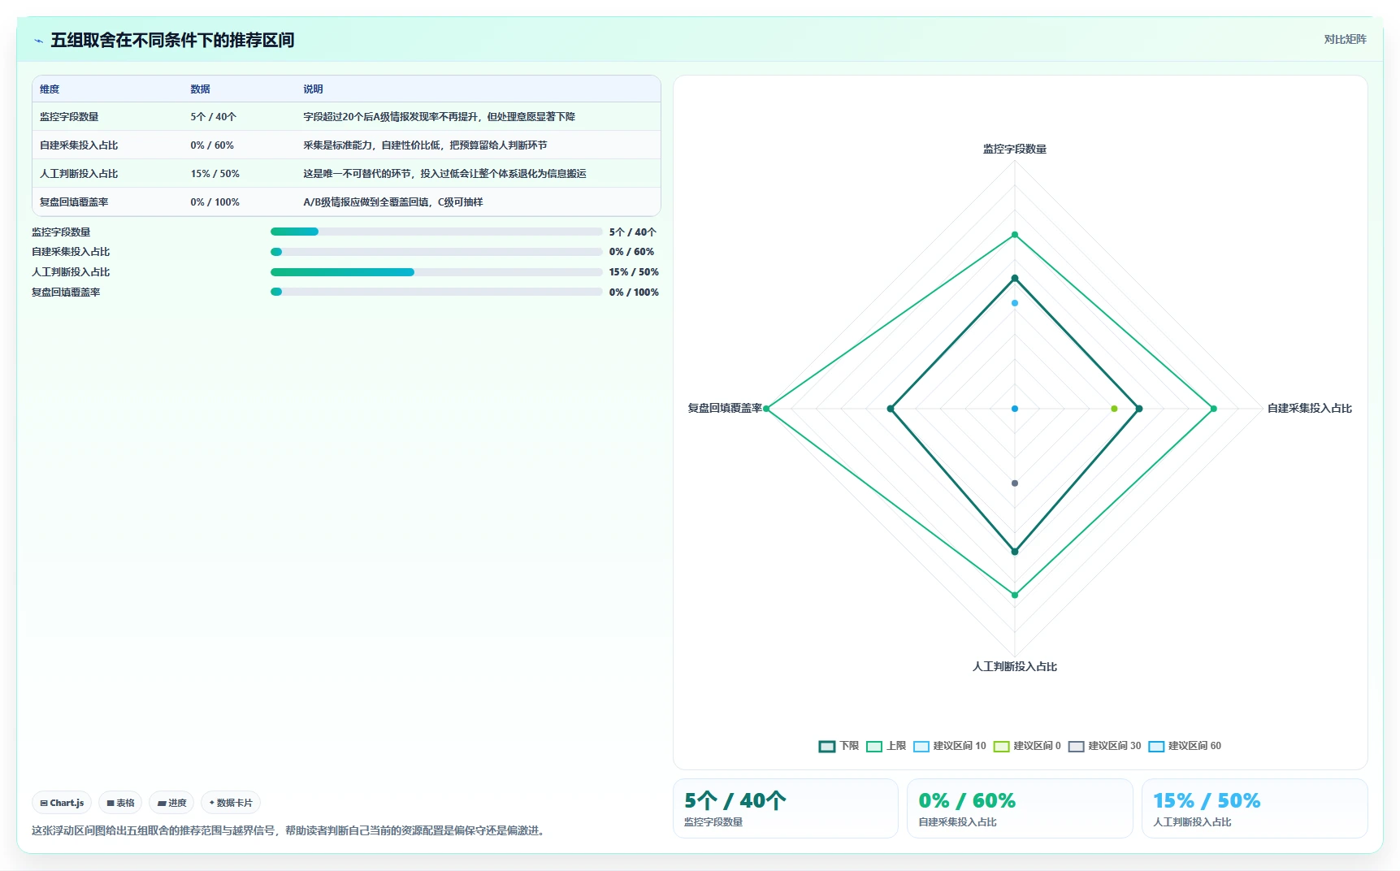Click description starting 采集是标准能力

point(425,145)
